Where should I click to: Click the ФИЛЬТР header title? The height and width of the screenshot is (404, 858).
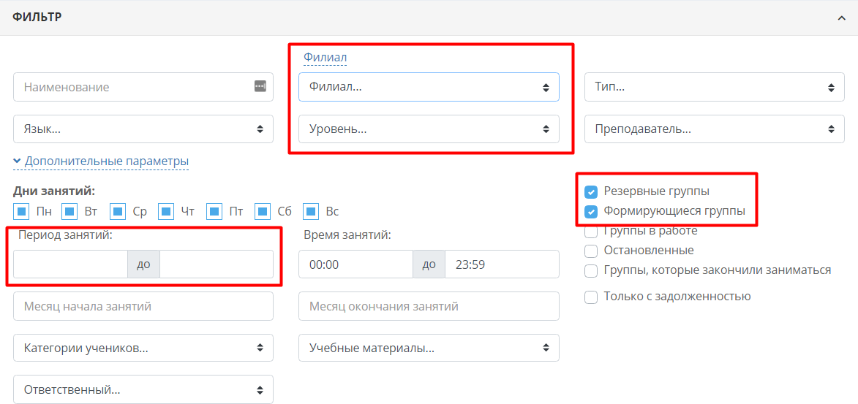(37, 18)
